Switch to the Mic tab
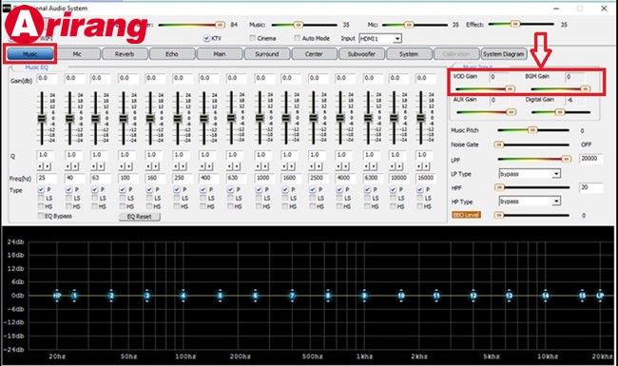 pos(77,54)
